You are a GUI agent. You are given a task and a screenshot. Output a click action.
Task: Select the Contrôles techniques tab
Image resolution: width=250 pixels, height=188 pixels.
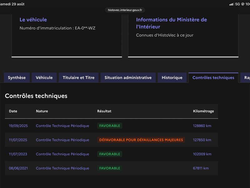[x=213, y=78]
